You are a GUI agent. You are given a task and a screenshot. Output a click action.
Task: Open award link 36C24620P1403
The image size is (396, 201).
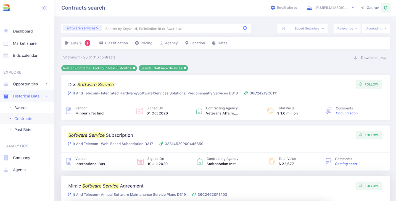(213, 194)
